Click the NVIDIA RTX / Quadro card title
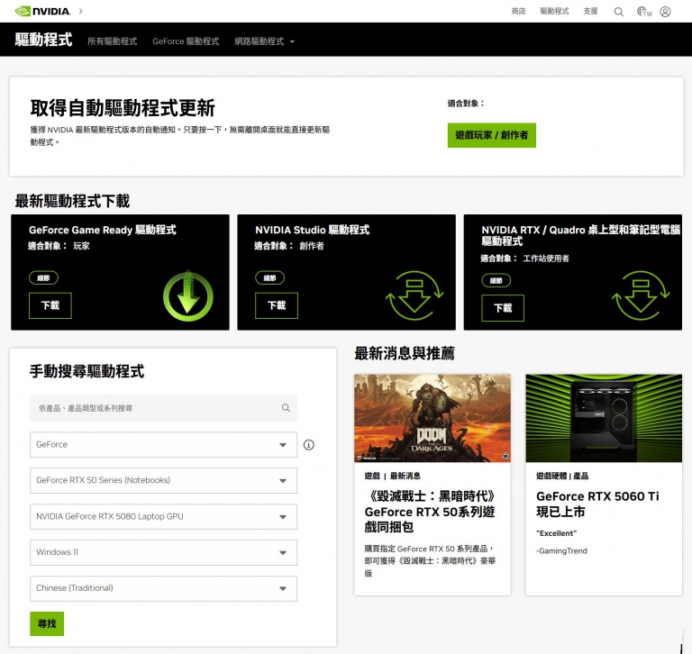692x654 pixels. (x=581, y=236)
